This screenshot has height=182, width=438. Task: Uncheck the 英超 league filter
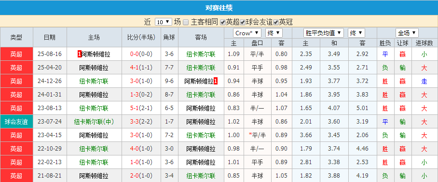pos(223,22)
